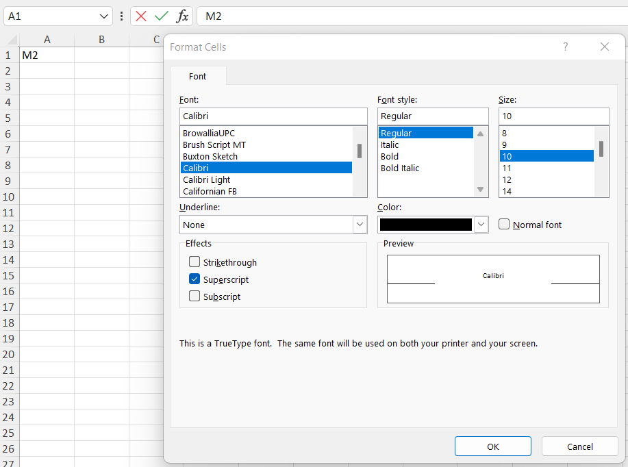Open the Color dropdown arrow
The width and height of the screenshot is (628, 467).
(481, 225)
